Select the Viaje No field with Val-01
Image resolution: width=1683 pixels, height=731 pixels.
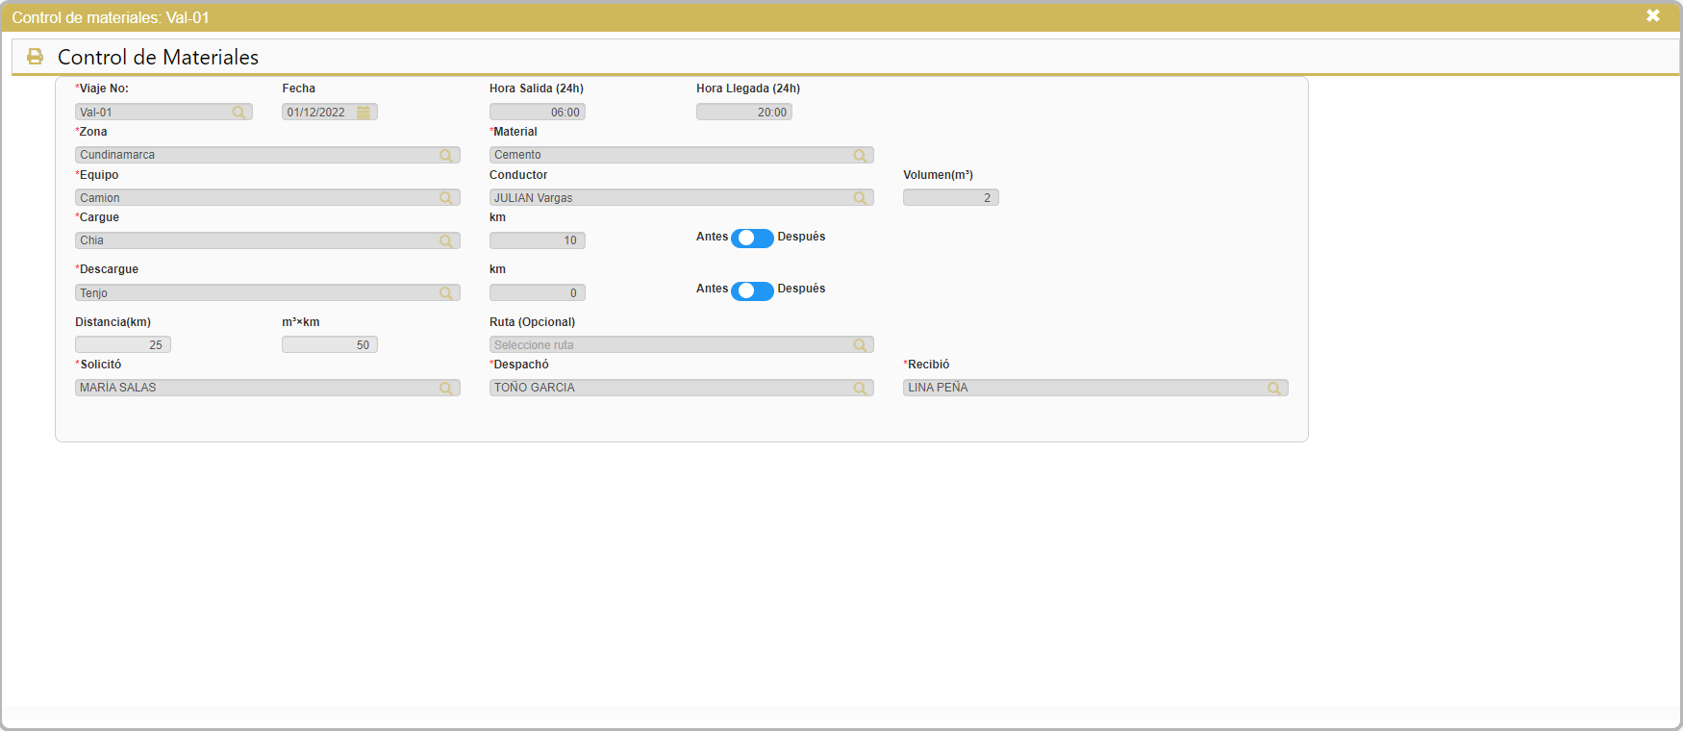(x=163, y=113)
